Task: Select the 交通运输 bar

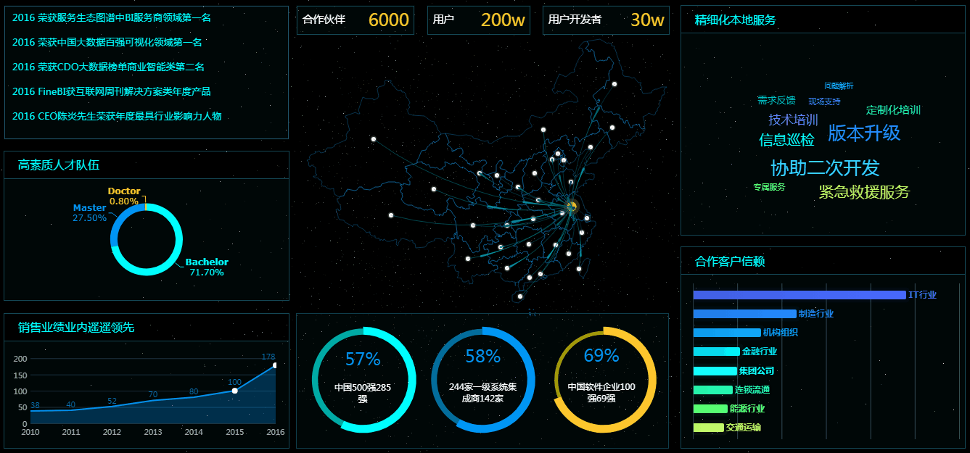Action: [x=708, y=428]
